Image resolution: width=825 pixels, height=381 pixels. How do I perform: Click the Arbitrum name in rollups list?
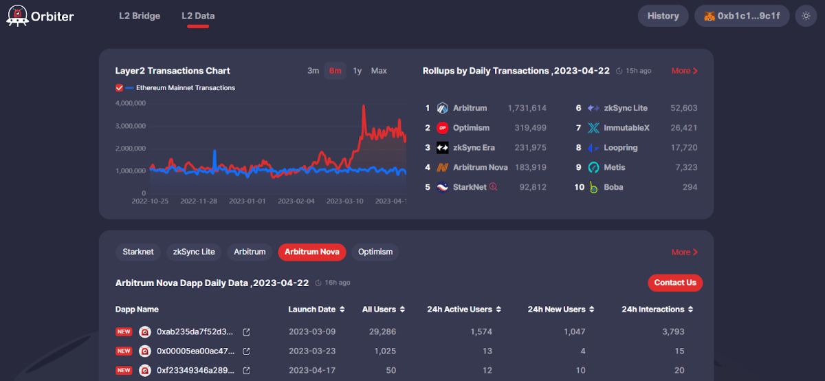tap(470, 108)
